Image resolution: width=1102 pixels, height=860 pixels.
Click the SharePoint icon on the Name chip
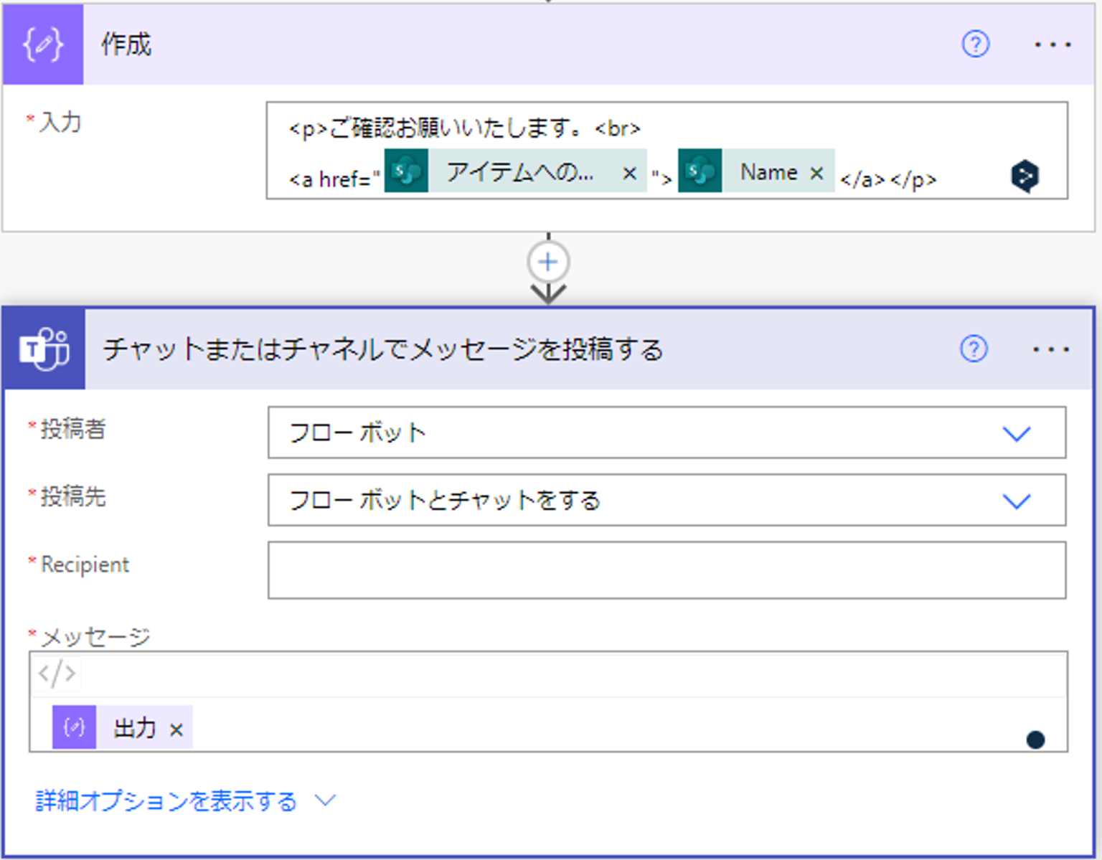pos(700,172)
